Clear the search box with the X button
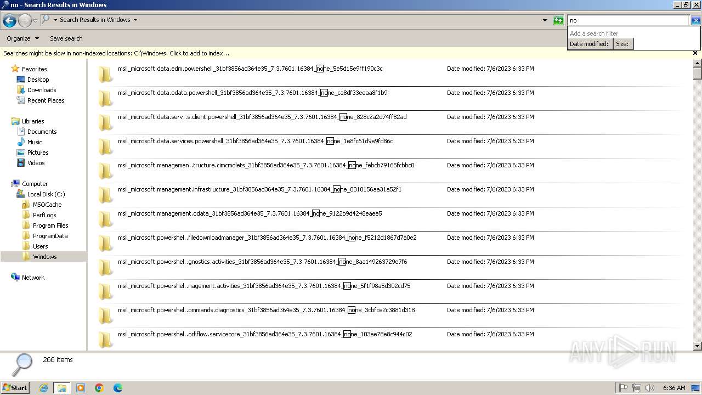 coord(695,20)
